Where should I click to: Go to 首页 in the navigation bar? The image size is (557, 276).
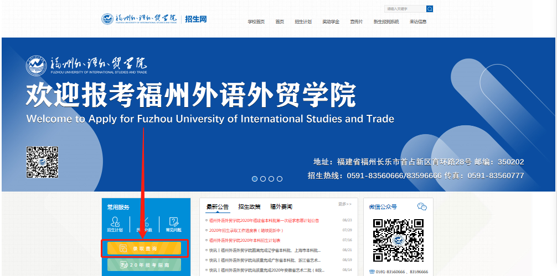point(280,22)
